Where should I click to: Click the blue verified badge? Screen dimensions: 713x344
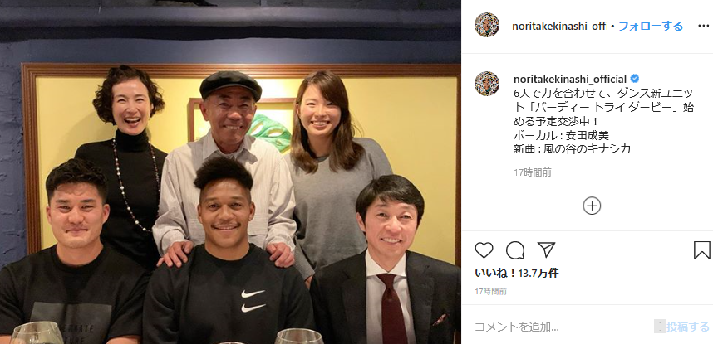[x=634, y=79]
